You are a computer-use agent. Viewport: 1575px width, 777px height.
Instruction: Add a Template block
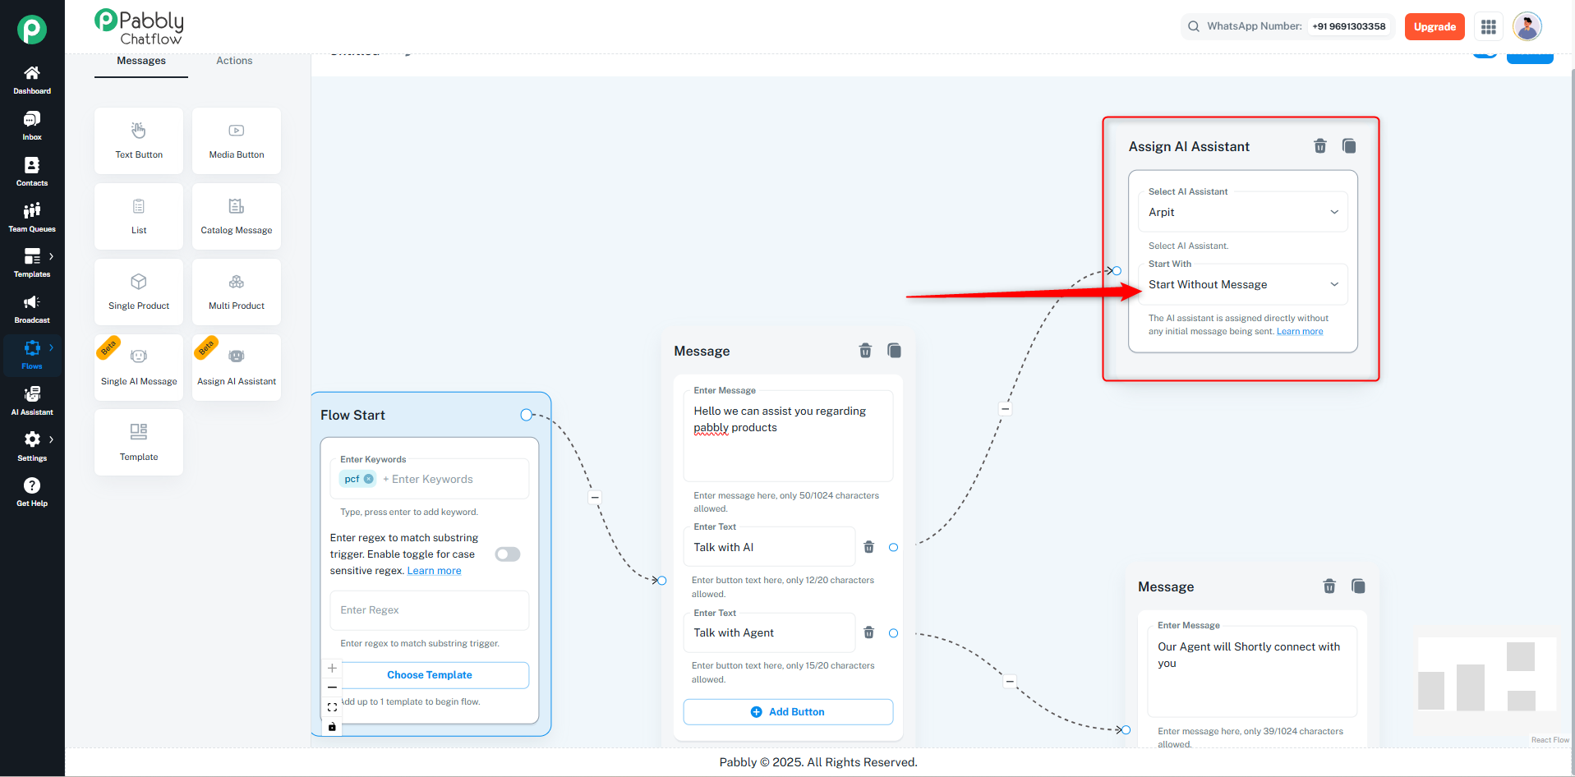pos(139,443)
